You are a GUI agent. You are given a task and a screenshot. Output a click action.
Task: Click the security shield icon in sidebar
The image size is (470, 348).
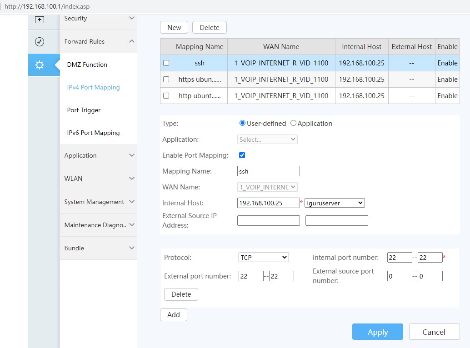40,19
